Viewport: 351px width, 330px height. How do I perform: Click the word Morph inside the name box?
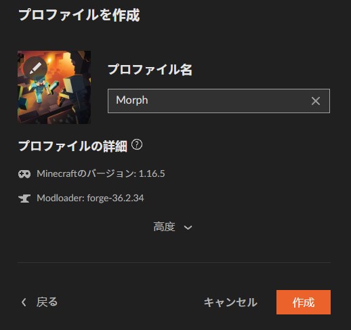coord(132,100)
